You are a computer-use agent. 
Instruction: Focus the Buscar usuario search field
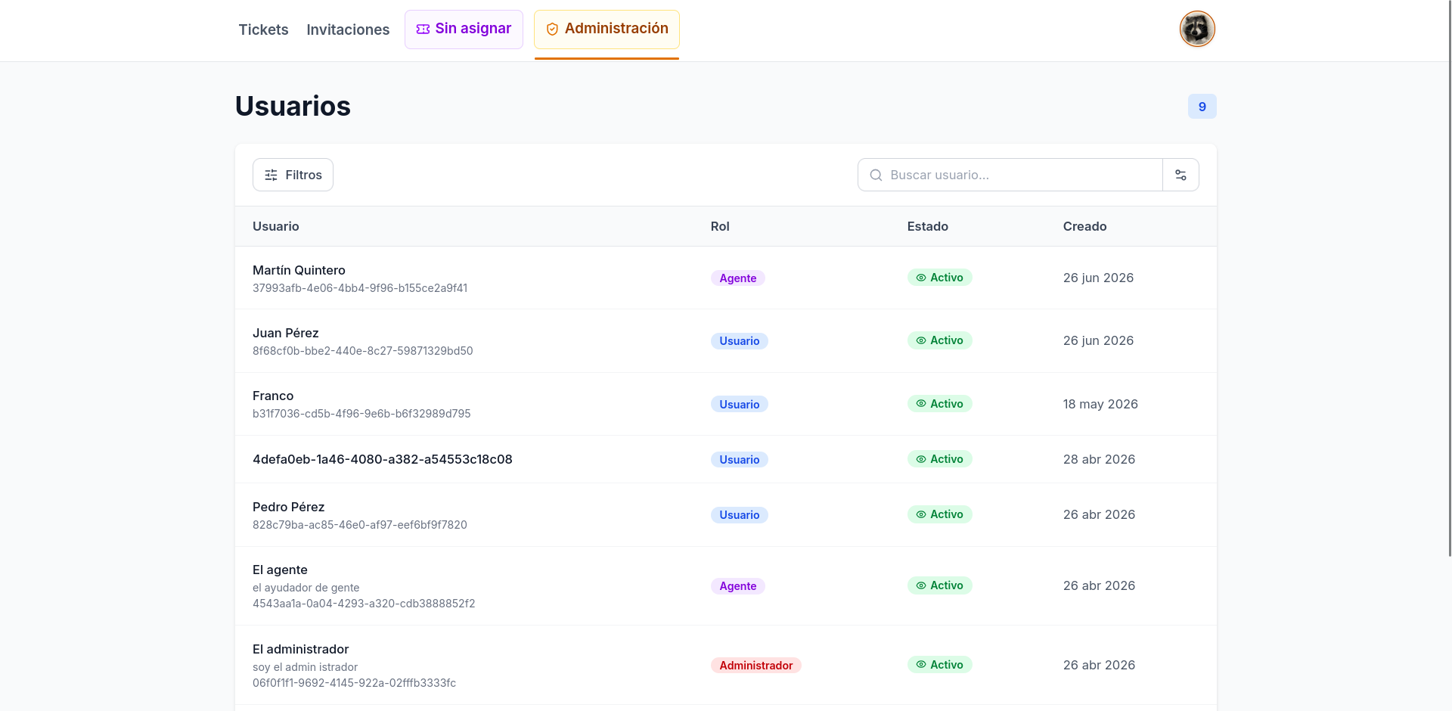click(x=1010, y=175)
